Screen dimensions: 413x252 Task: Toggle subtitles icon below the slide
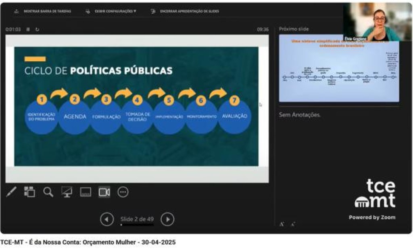click(x=86, y=192)
